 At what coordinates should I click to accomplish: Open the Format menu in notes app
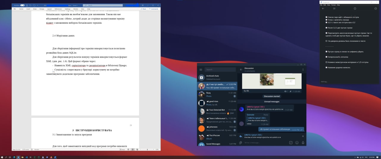333,5
